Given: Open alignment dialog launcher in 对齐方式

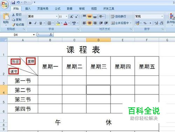Looking at the screenshot, I should tap(131, 29).
